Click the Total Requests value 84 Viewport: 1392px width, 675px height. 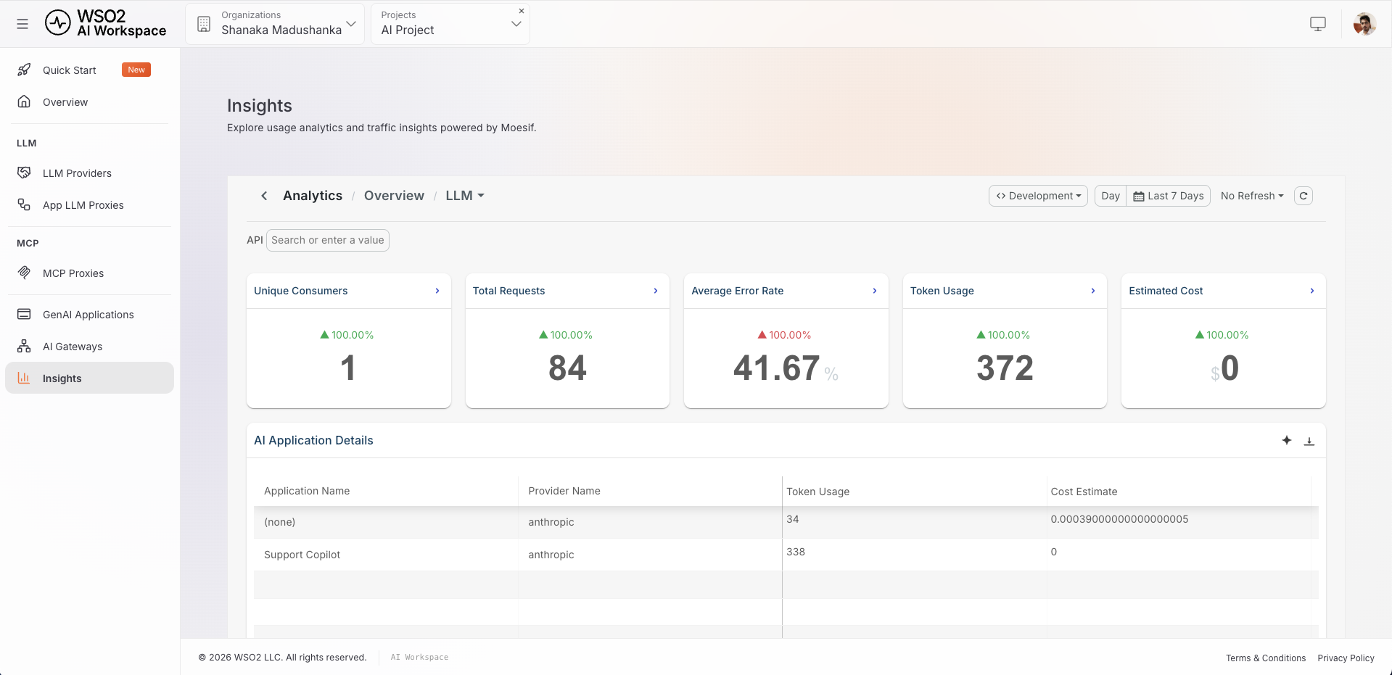tap(567, 368)
